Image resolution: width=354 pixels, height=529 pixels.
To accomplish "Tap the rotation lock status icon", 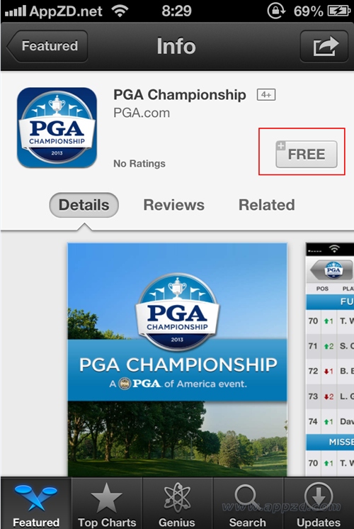I will pyautogui.click(x=276, y=11).
